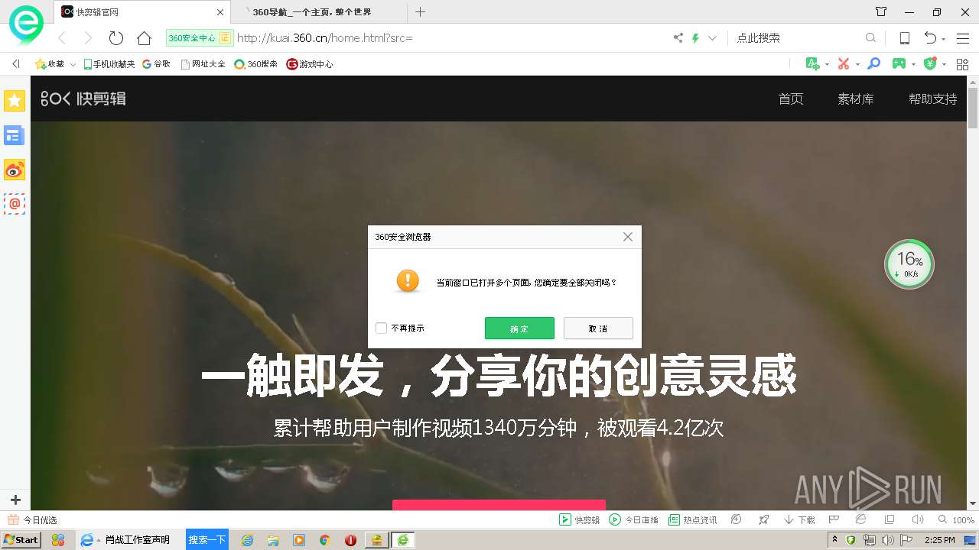This screenshot has width=979, height=550.
Task: Click the green translate extension icon
Action: coord(813,64)
